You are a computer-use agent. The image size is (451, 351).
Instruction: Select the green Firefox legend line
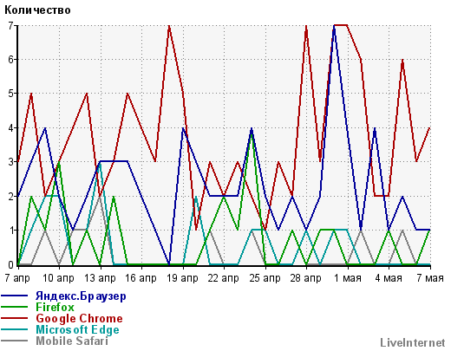click(15, 307)
